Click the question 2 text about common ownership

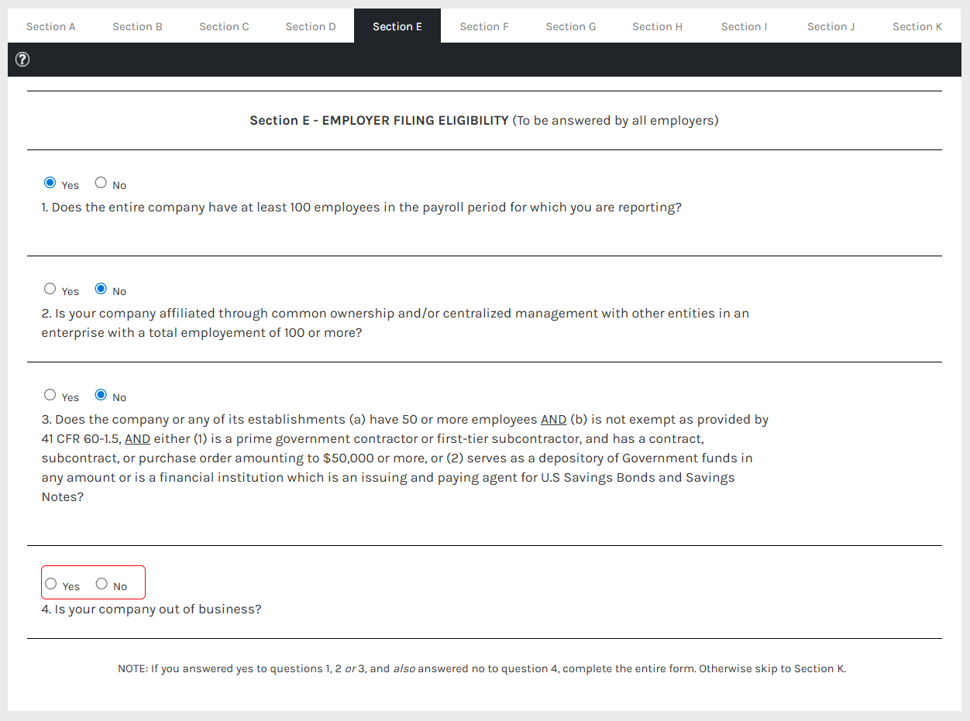[395, 323]
